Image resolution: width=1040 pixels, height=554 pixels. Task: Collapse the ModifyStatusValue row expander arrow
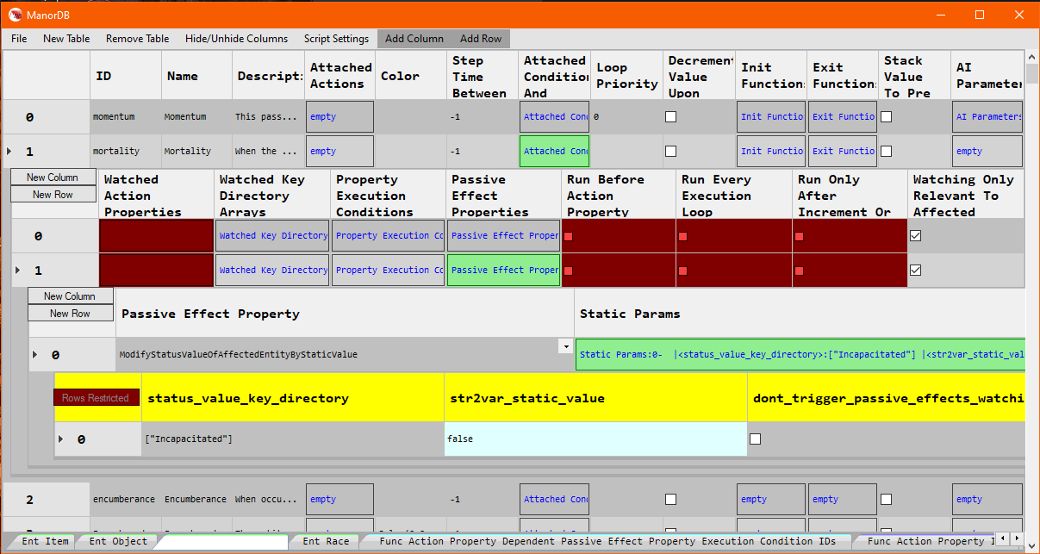tap(35, 354)
